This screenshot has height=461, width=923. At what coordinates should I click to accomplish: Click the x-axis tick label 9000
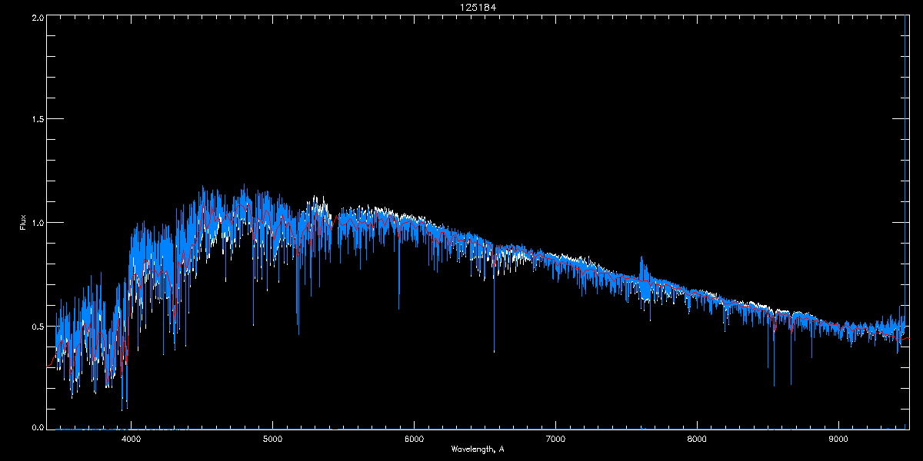coord(838,439)
